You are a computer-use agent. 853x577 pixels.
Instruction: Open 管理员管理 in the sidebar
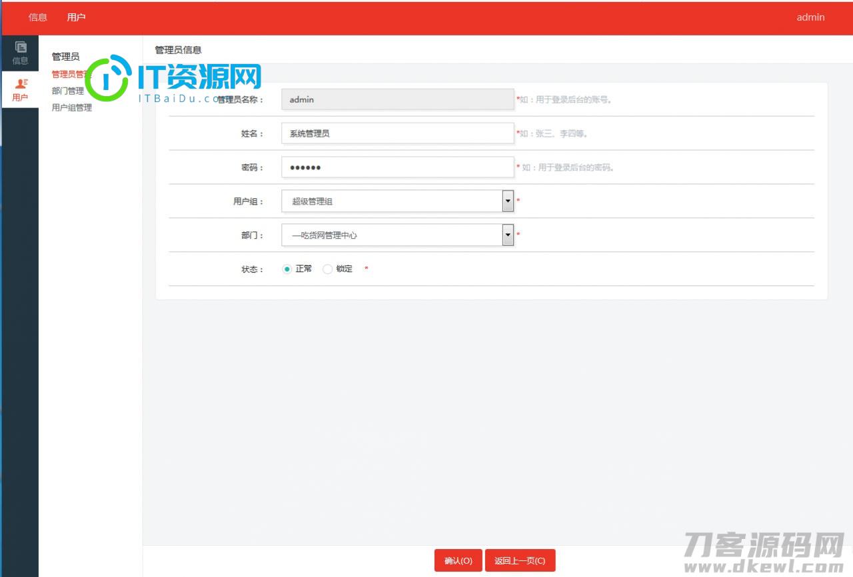(71, 74)
